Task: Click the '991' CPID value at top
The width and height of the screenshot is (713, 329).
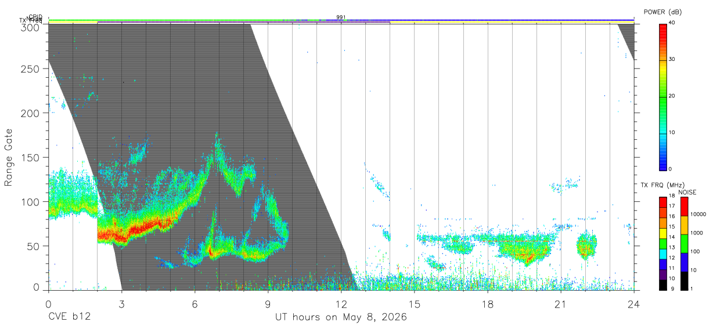Action: 341,17
